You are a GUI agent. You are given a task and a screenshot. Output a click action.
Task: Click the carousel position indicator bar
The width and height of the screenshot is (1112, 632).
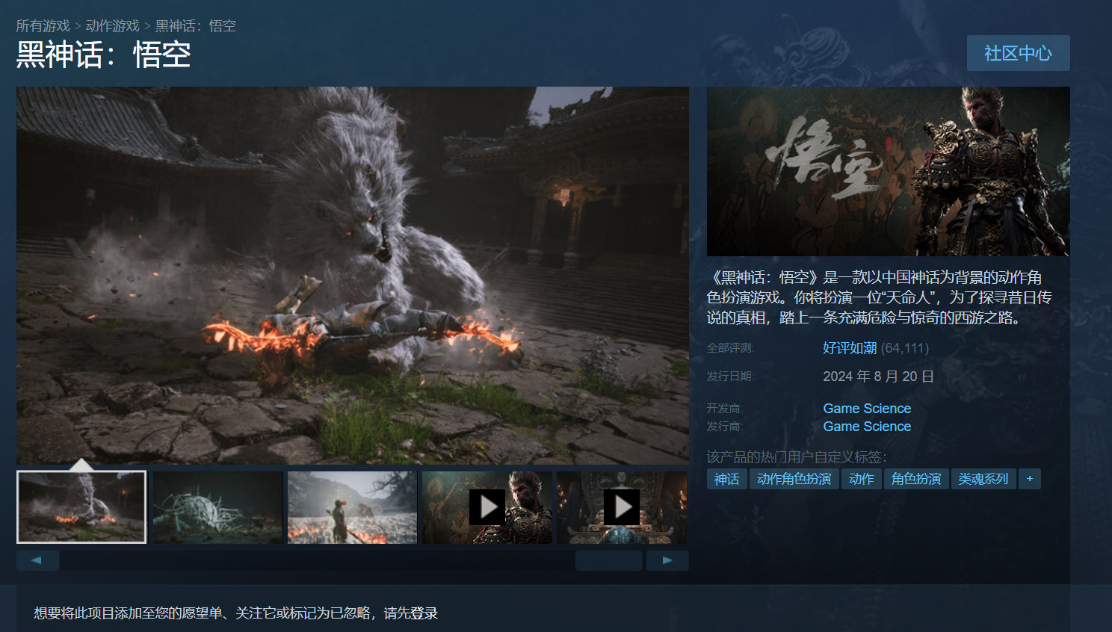608,560
